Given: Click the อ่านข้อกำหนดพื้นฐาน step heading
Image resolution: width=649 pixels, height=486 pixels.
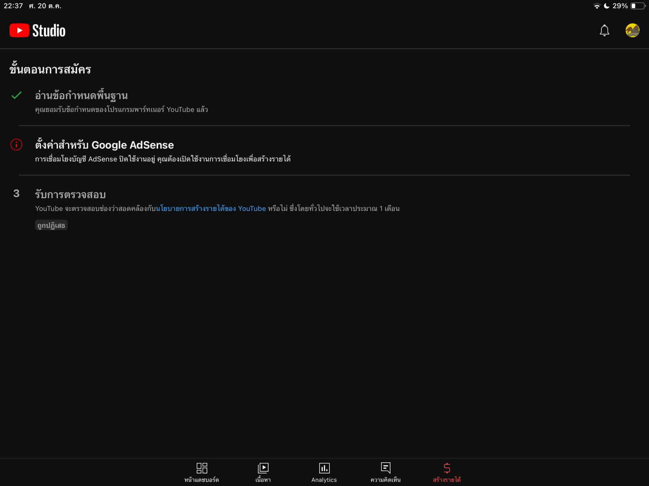Looking at the screenshot, I should click(x=81, y=95).
